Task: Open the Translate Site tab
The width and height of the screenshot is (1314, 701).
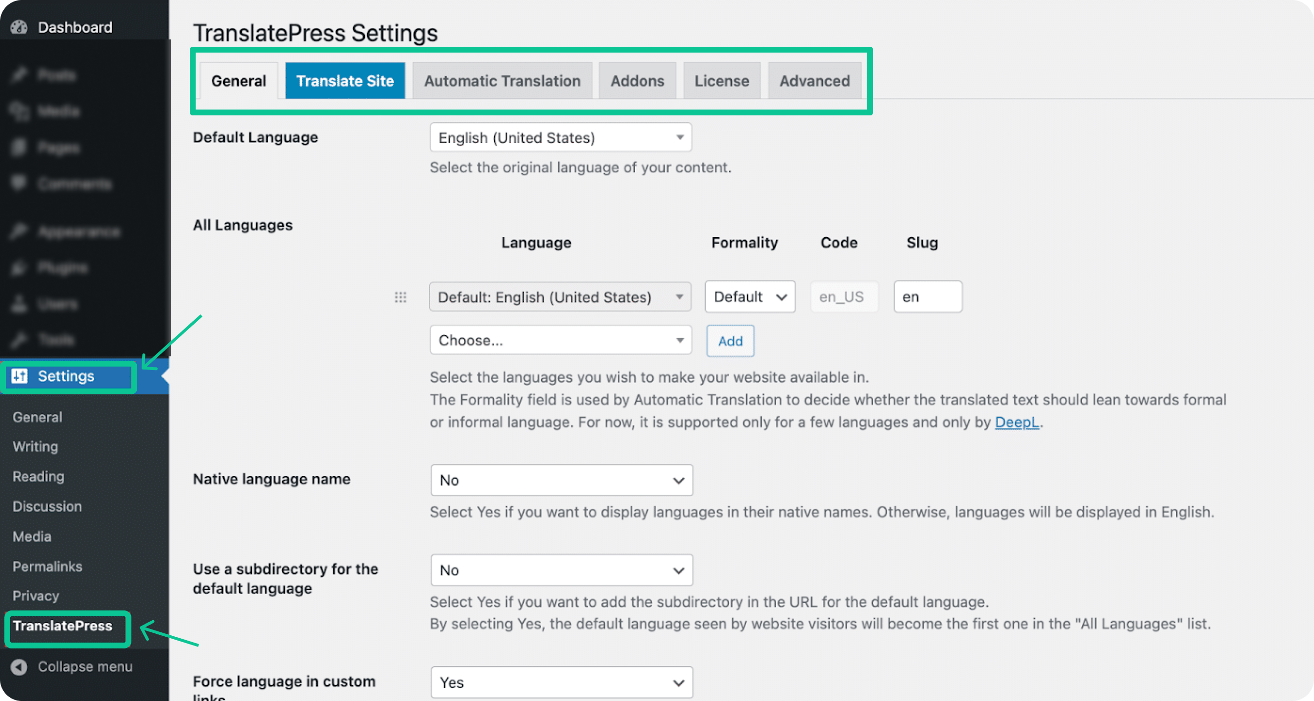Action: pos(345,81)
